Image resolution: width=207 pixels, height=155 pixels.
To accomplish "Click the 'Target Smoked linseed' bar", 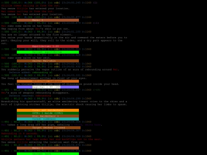I will [x=49, y=127].
